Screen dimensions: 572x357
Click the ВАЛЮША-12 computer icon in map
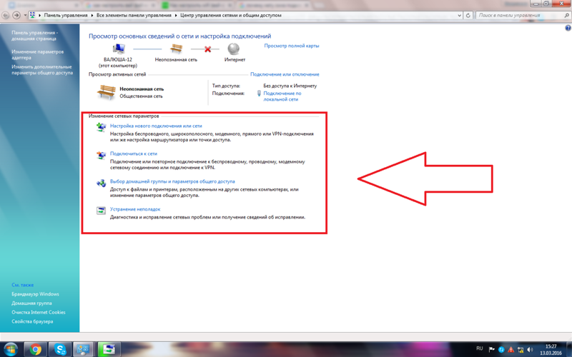click(x=118, y=49)
